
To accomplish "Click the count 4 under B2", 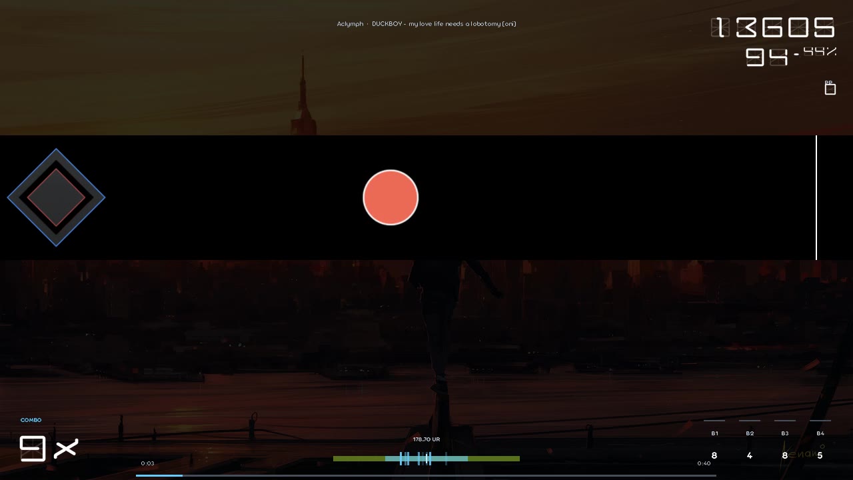I will (750, 456).
